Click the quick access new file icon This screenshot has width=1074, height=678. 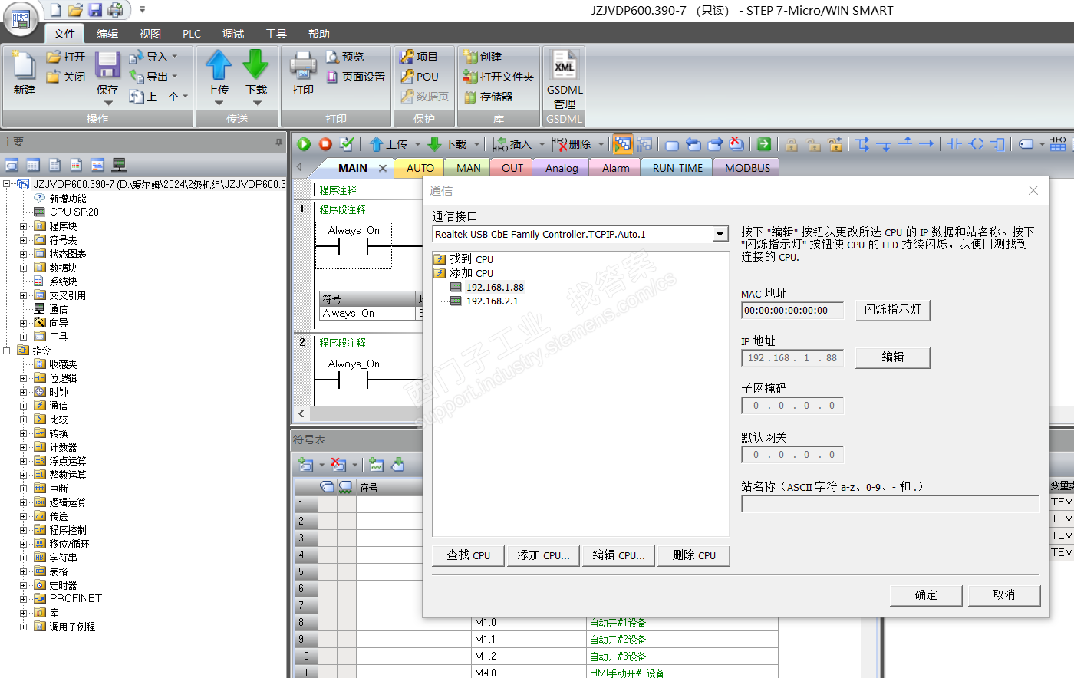pos(56,10)
